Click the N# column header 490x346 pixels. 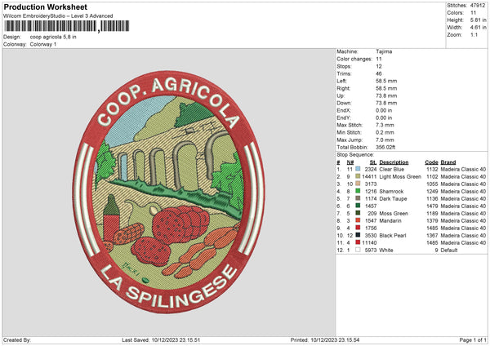[x=350, y=162]
